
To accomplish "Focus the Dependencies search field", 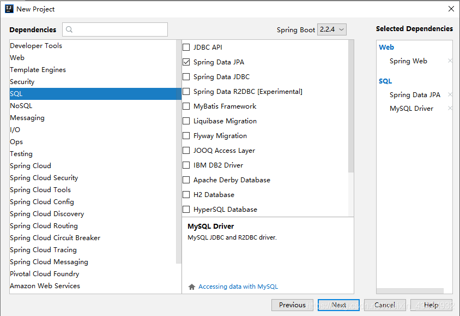I will 115,29.
